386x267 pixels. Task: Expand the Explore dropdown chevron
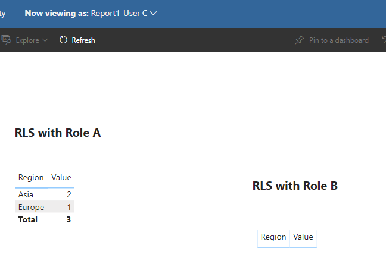pos(45,40)
